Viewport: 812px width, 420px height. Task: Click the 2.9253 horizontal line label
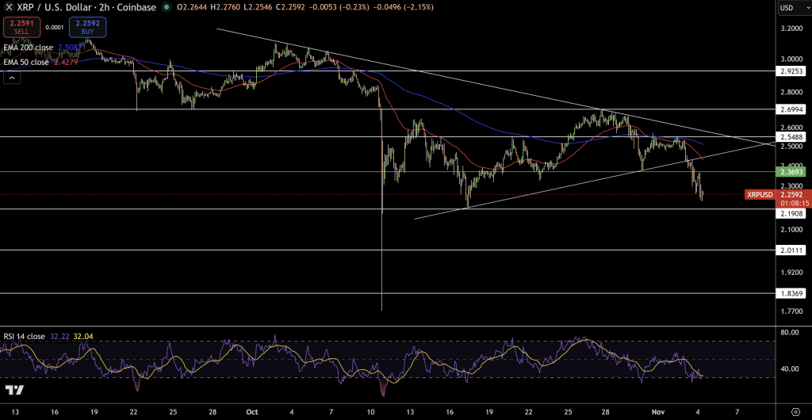point(791,71)
